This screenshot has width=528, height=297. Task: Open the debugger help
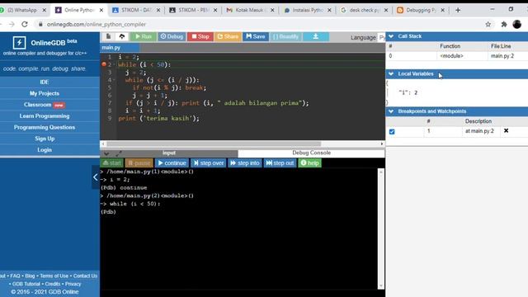(309, 163)
